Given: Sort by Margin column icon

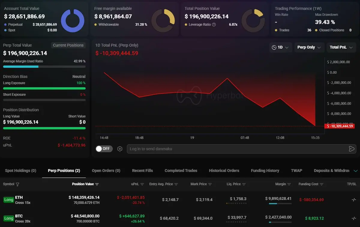Looking at the screenshot, I should 289,184.
